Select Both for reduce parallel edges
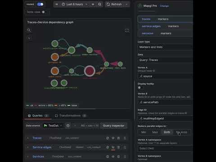 (167, 132)
